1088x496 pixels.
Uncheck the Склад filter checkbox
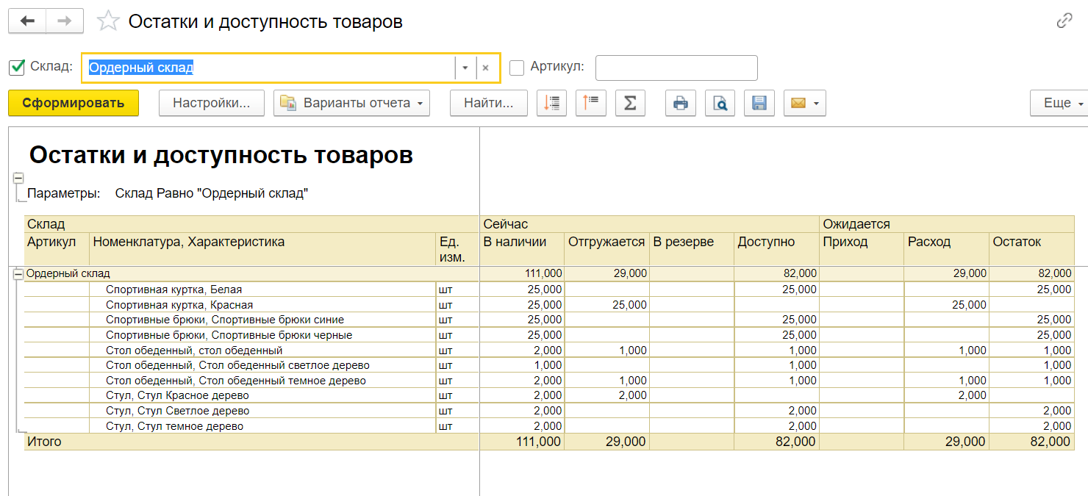(17, 68)
